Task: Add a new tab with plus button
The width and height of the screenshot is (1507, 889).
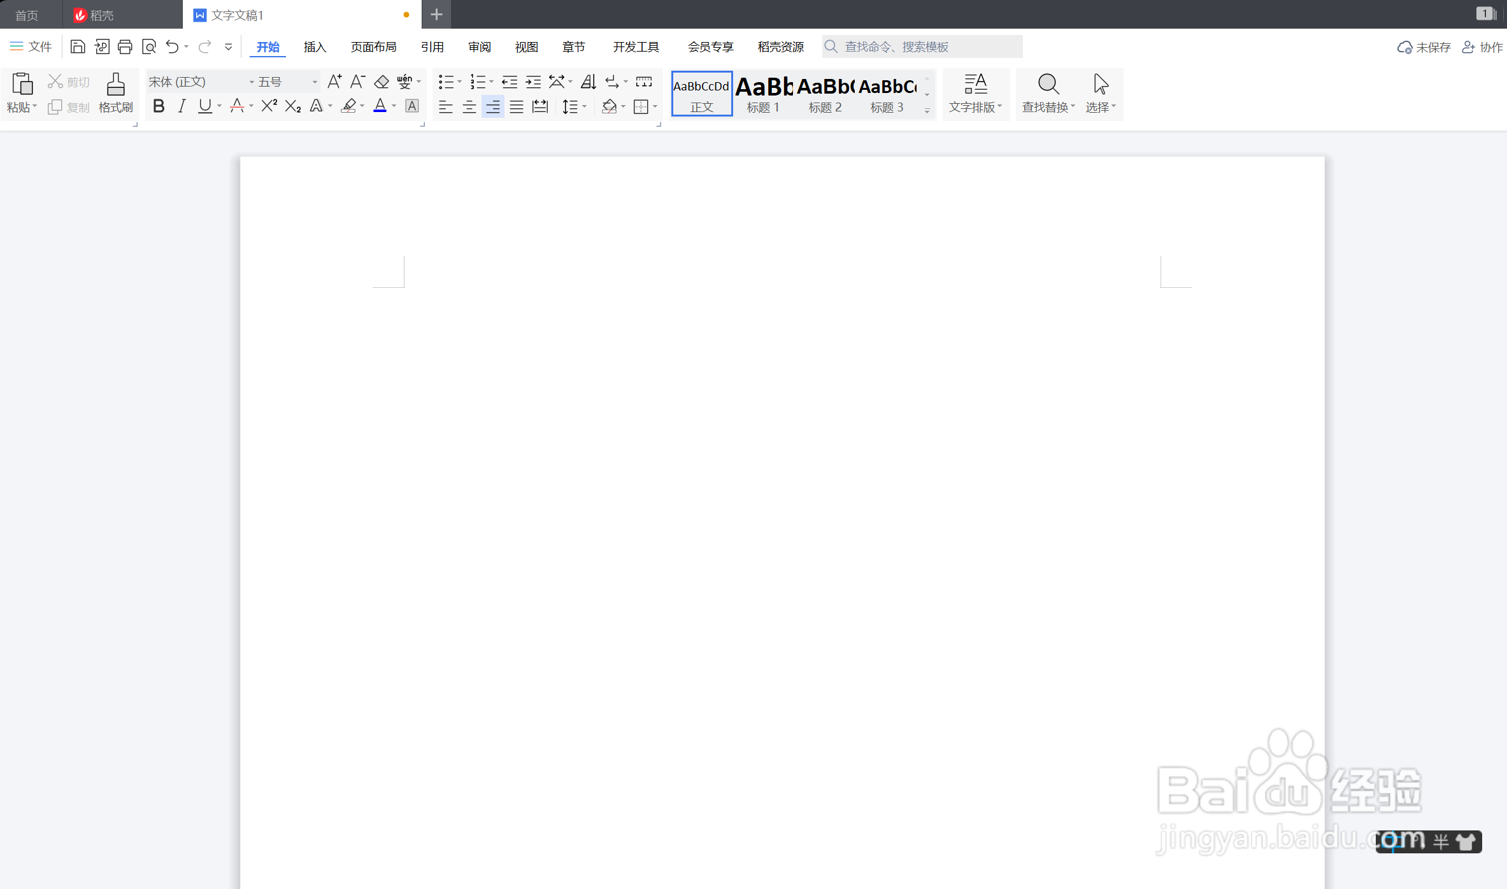Action: click(x=436, y=14)
